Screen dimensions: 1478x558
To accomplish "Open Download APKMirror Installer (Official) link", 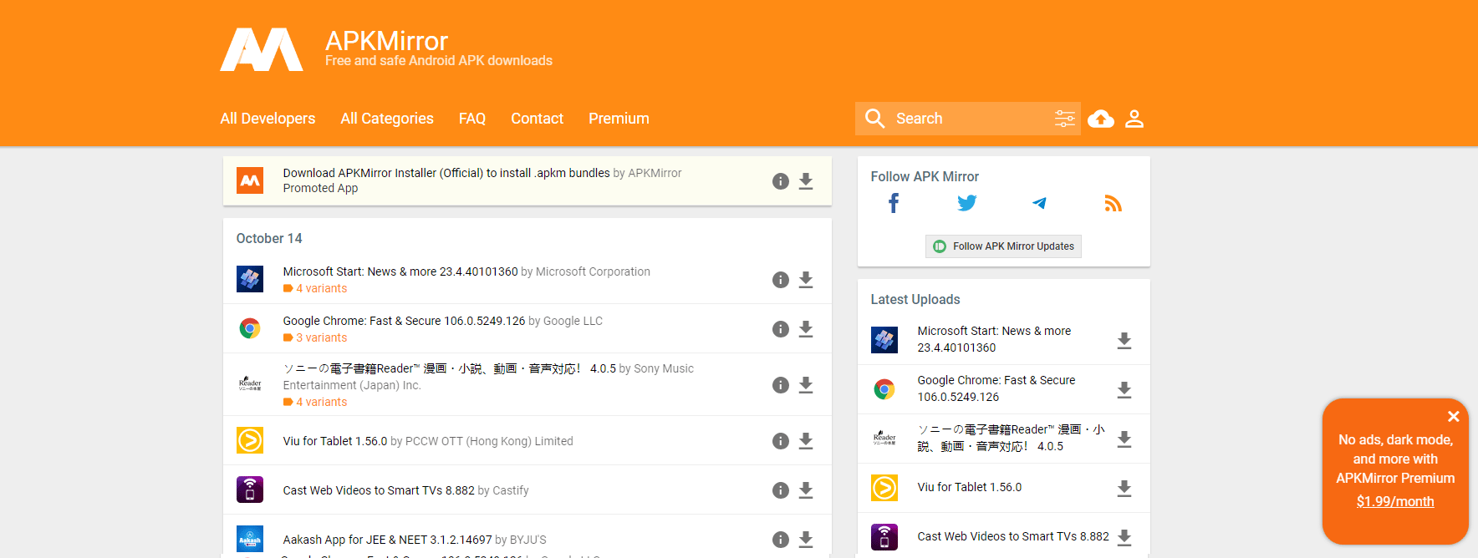I will [x=446, y=173].
